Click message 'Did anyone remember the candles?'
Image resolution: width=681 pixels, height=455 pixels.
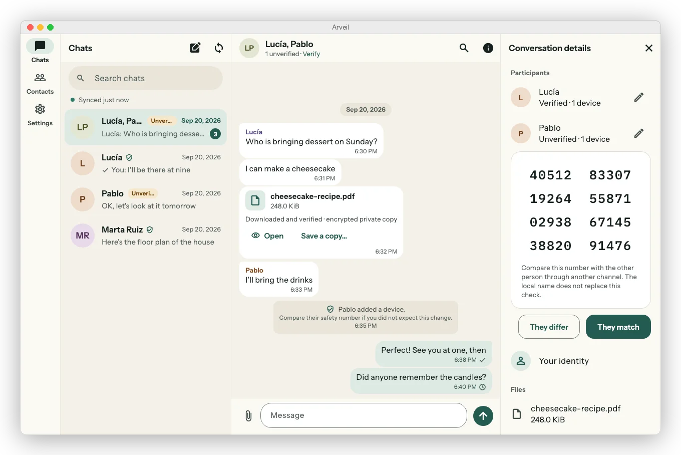421,381
